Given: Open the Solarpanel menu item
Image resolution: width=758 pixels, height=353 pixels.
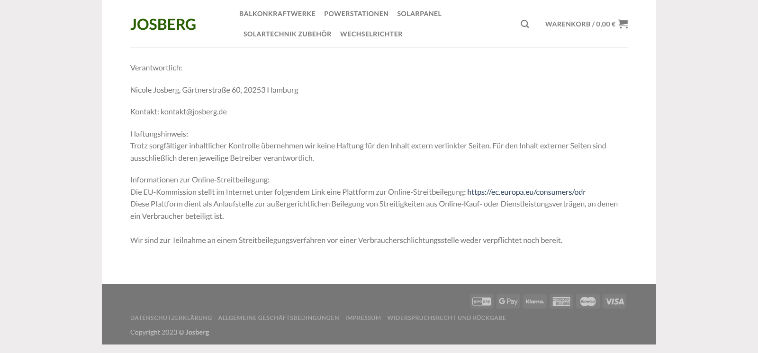Looking at the screenshot, I should [419, 14].
